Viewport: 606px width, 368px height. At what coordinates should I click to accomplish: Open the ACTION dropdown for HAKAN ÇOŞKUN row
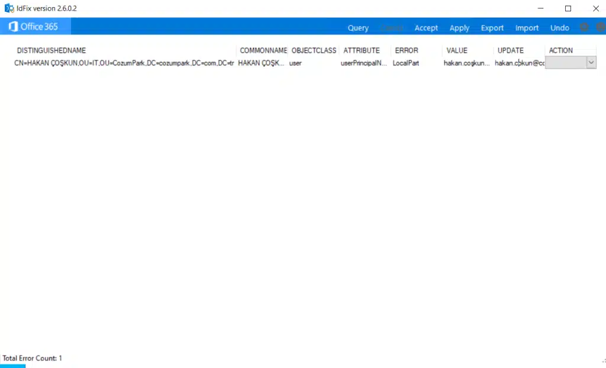pyautogui.click(x=591, y=63)
